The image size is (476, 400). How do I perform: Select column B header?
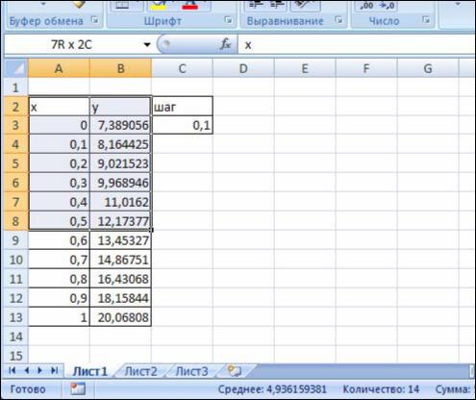click(x=120, y=68)
